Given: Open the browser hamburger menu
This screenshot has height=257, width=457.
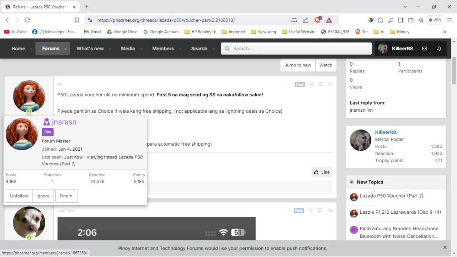Looking at the screenshot, I should 450,20.
